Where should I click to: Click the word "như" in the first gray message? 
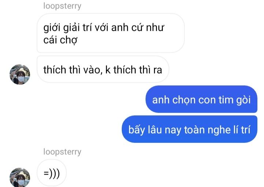click(x=155, y=27)
